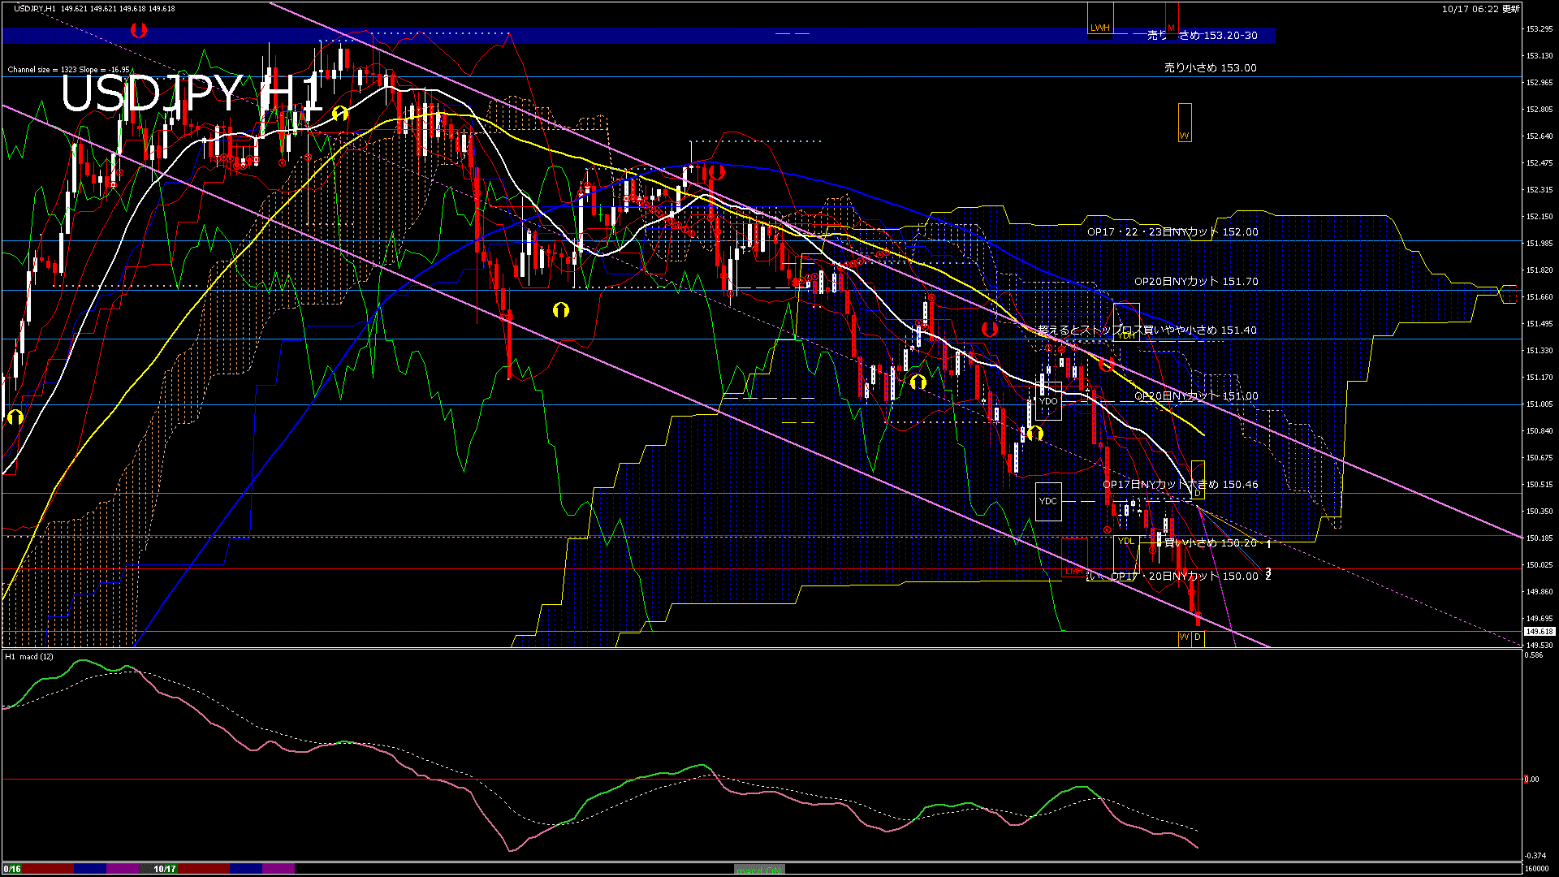This screenshot has width=1559, height=877.
Task: Click the 売り小さめ 153.00 level label
Action: point(1210,68)
